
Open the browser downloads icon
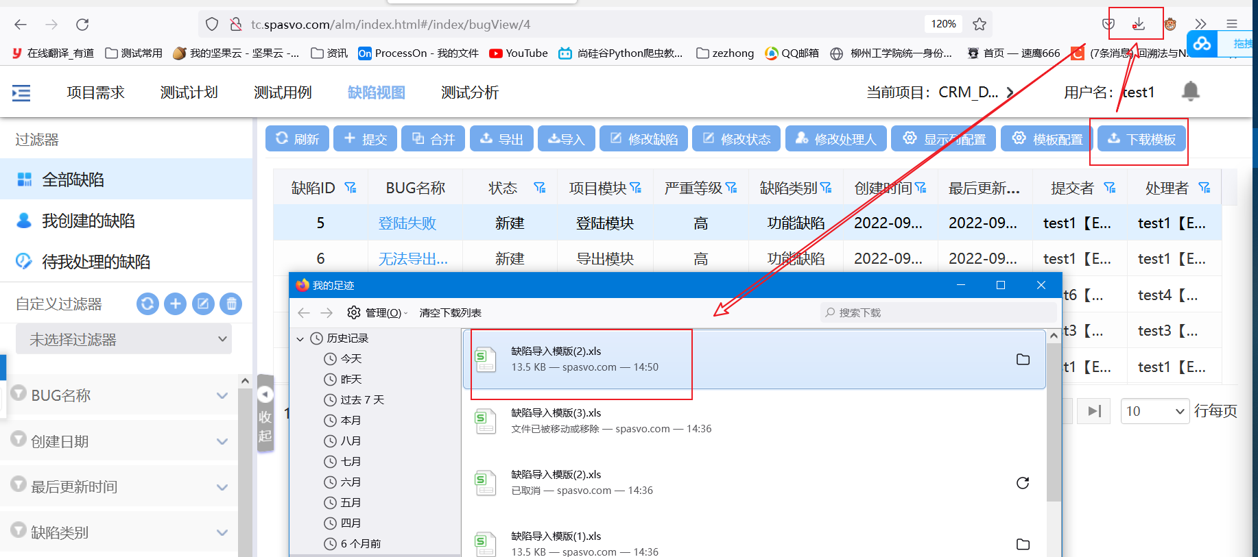pyautogui.click(x=1138, y=24)
